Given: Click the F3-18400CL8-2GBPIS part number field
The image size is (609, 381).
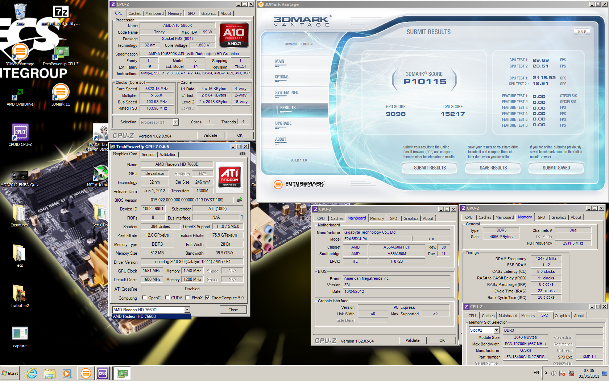Looking at the screenshot, I should tap(525, 357).
